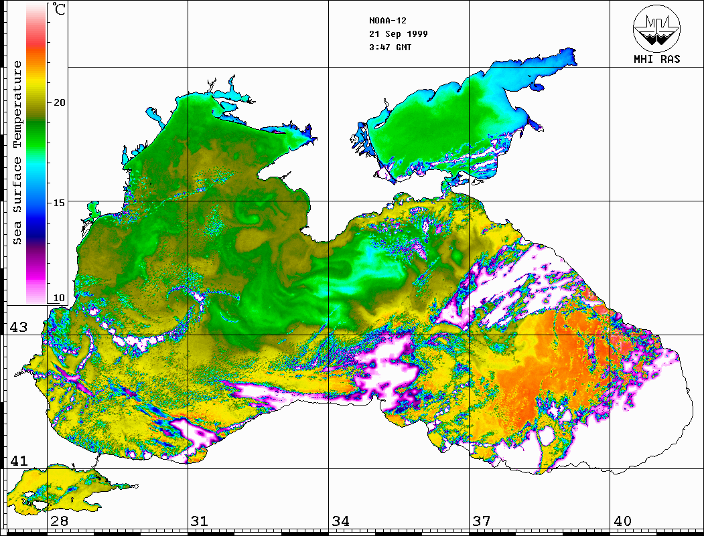
Task: Click the '15' tick label on scale
Action: pyautogui.click(x=59, y=203)
